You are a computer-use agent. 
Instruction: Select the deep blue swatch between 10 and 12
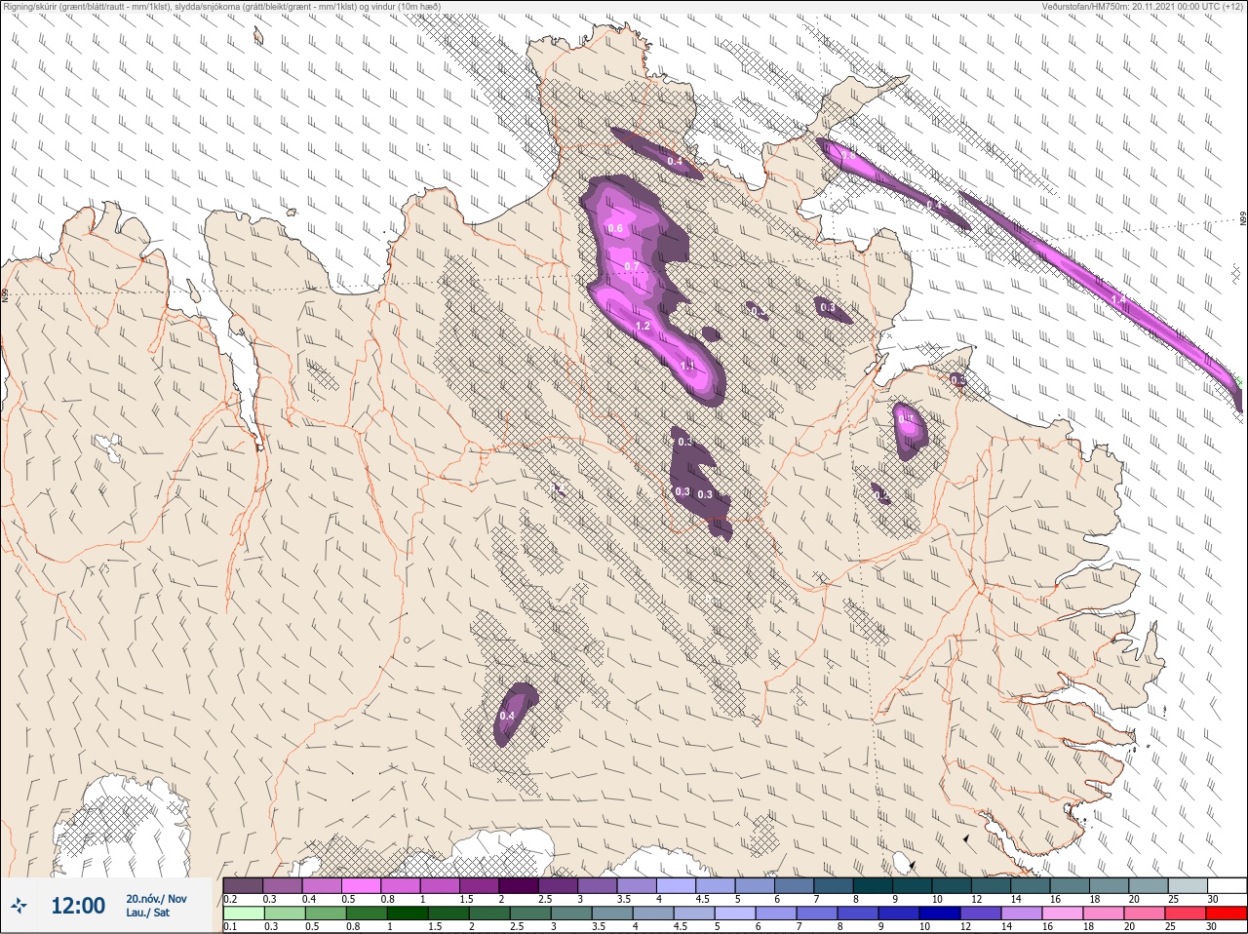[942, 914]
